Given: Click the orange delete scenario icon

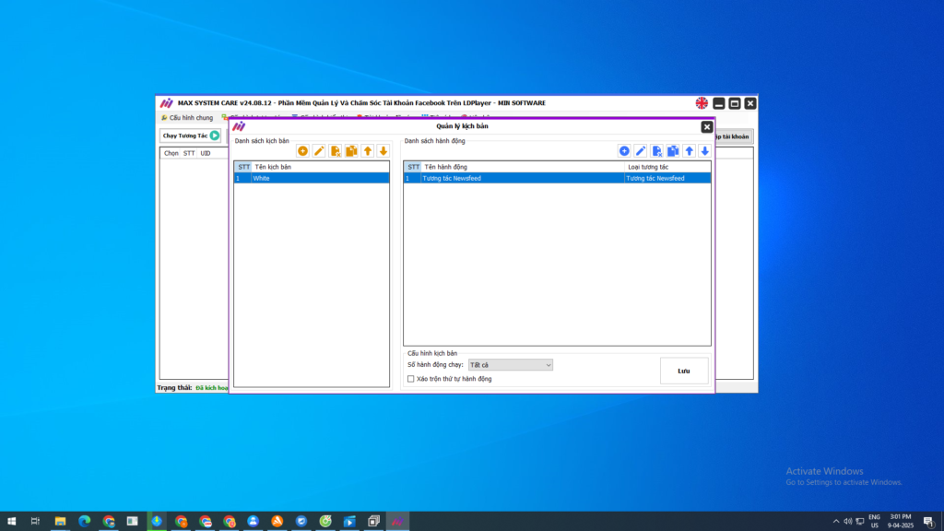Looking at the screenshot, I should click(x=336, y=150).
